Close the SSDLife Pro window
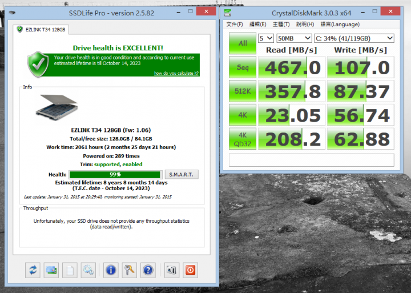This screenshot has height=293, width=411. point(206,11)
